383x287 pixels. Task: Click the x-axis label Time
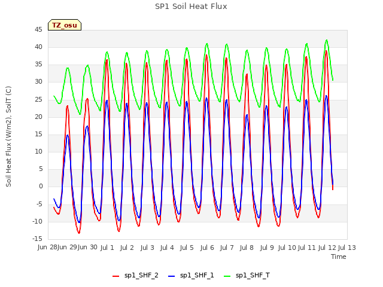click(x=339, y=257)
